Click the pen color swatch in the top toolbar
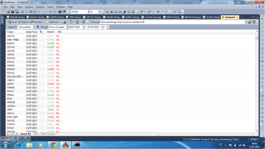265x149 pixels. click(142, 12)
